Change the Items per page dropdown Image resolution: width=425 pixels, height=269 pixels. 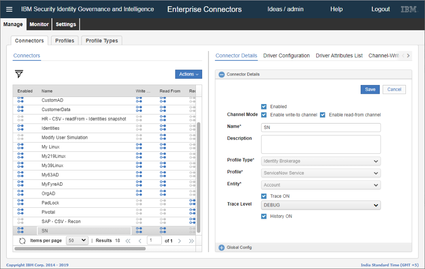pyautogui.click(x=77, y=240)
